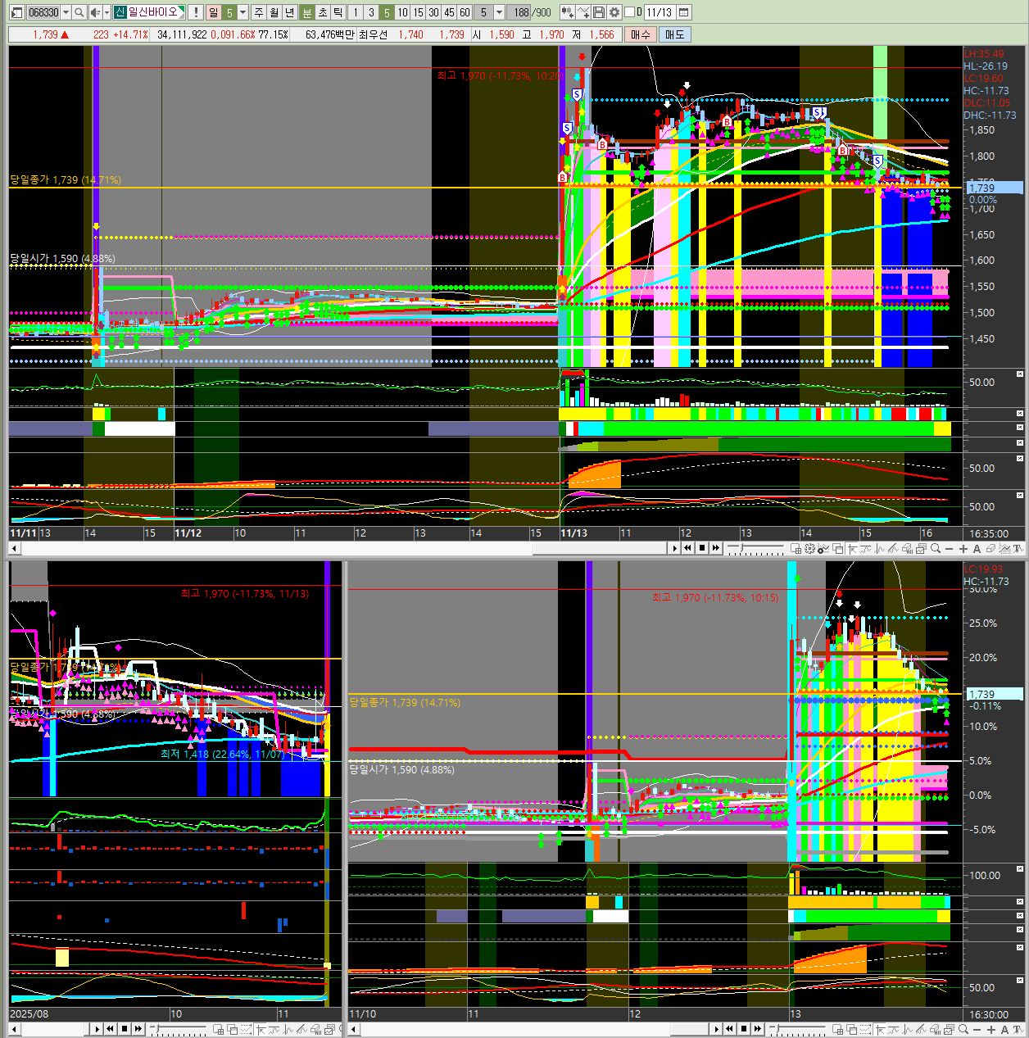
Task: Click fast-forward button under the top chart
Action: coord(715,548)
